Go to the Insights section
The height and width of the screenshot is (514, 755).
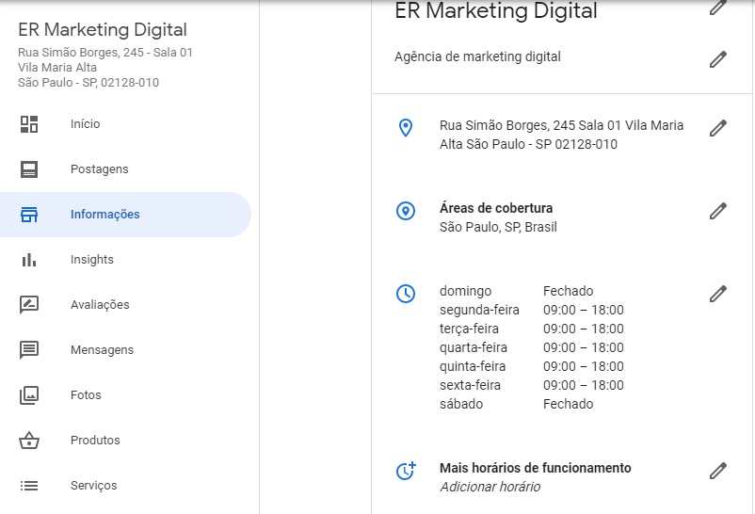[x=125, y=260]
